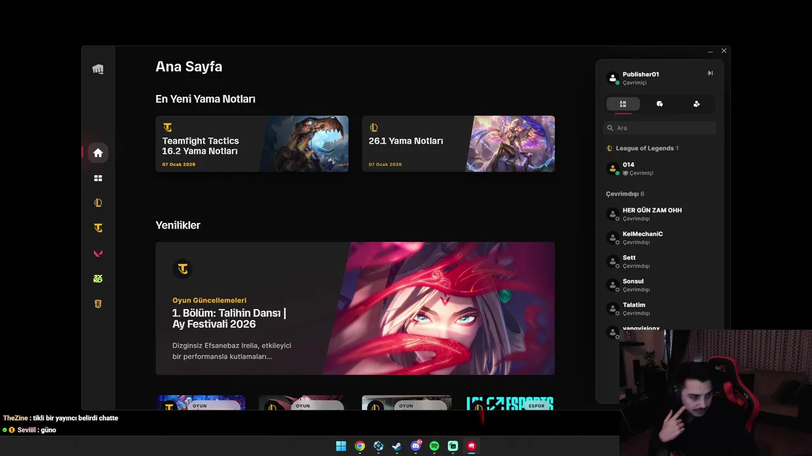This screenshot has width=812, height=456.
Task: Select Legends of Runeterra in the sidebar
Action: tap(98, 304)
